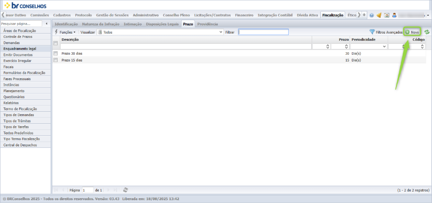Image resolution: width=432 pixels, height=203 pixels.
Task: Go to previous page pager arrow
Action: [63, 190]
